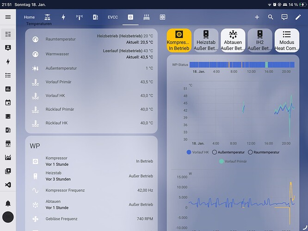Toggle Vorlauf HK legend series
This screenshot has height=231, width=308.
(x=198, y=152)
